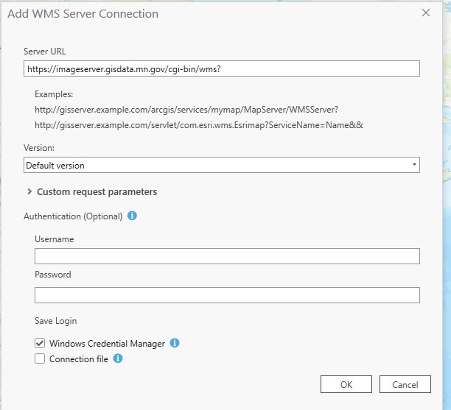Click Connection file info icon
Image resolution: width=451 pixels, height=410 pixels.
pos(118,358)
